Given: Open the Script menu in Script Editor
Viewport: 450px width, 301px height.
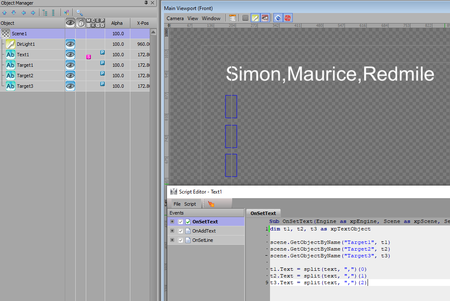Looking at the screenshot, I should (x=190, y=204).
